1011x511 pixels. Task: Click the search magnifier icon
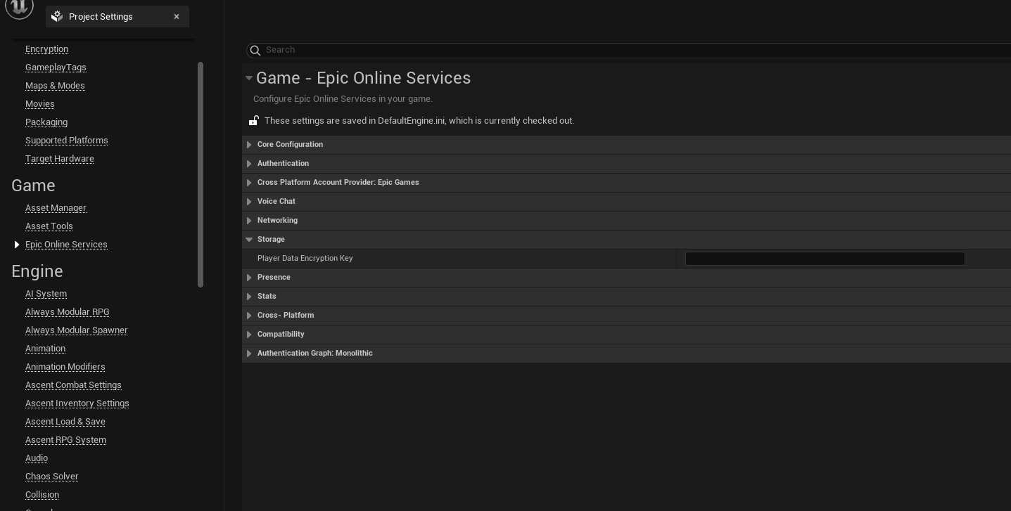[255, 50]
